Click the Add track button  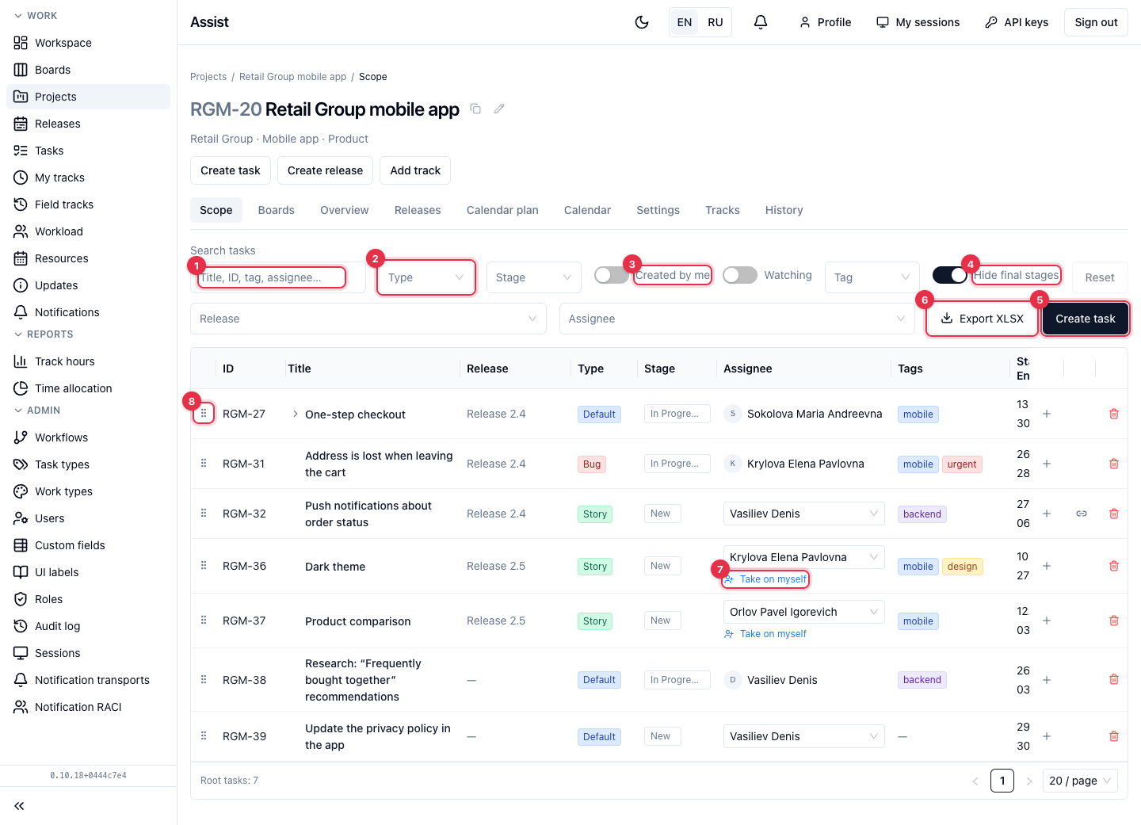click(415, 170)
